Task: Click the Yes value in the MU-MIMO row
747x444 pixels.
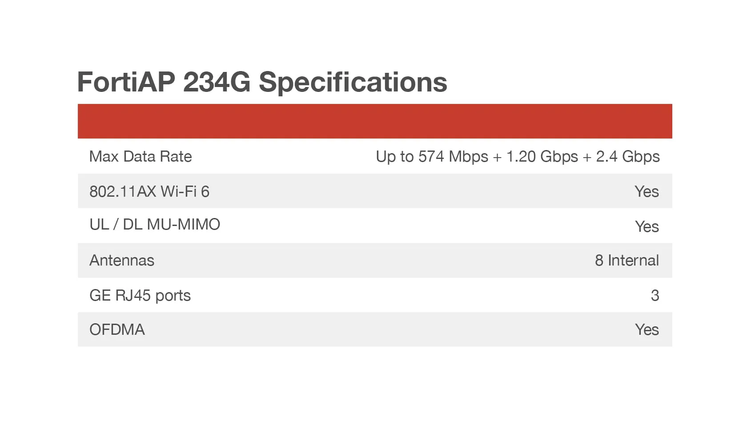Action: (x=647, y=226)
